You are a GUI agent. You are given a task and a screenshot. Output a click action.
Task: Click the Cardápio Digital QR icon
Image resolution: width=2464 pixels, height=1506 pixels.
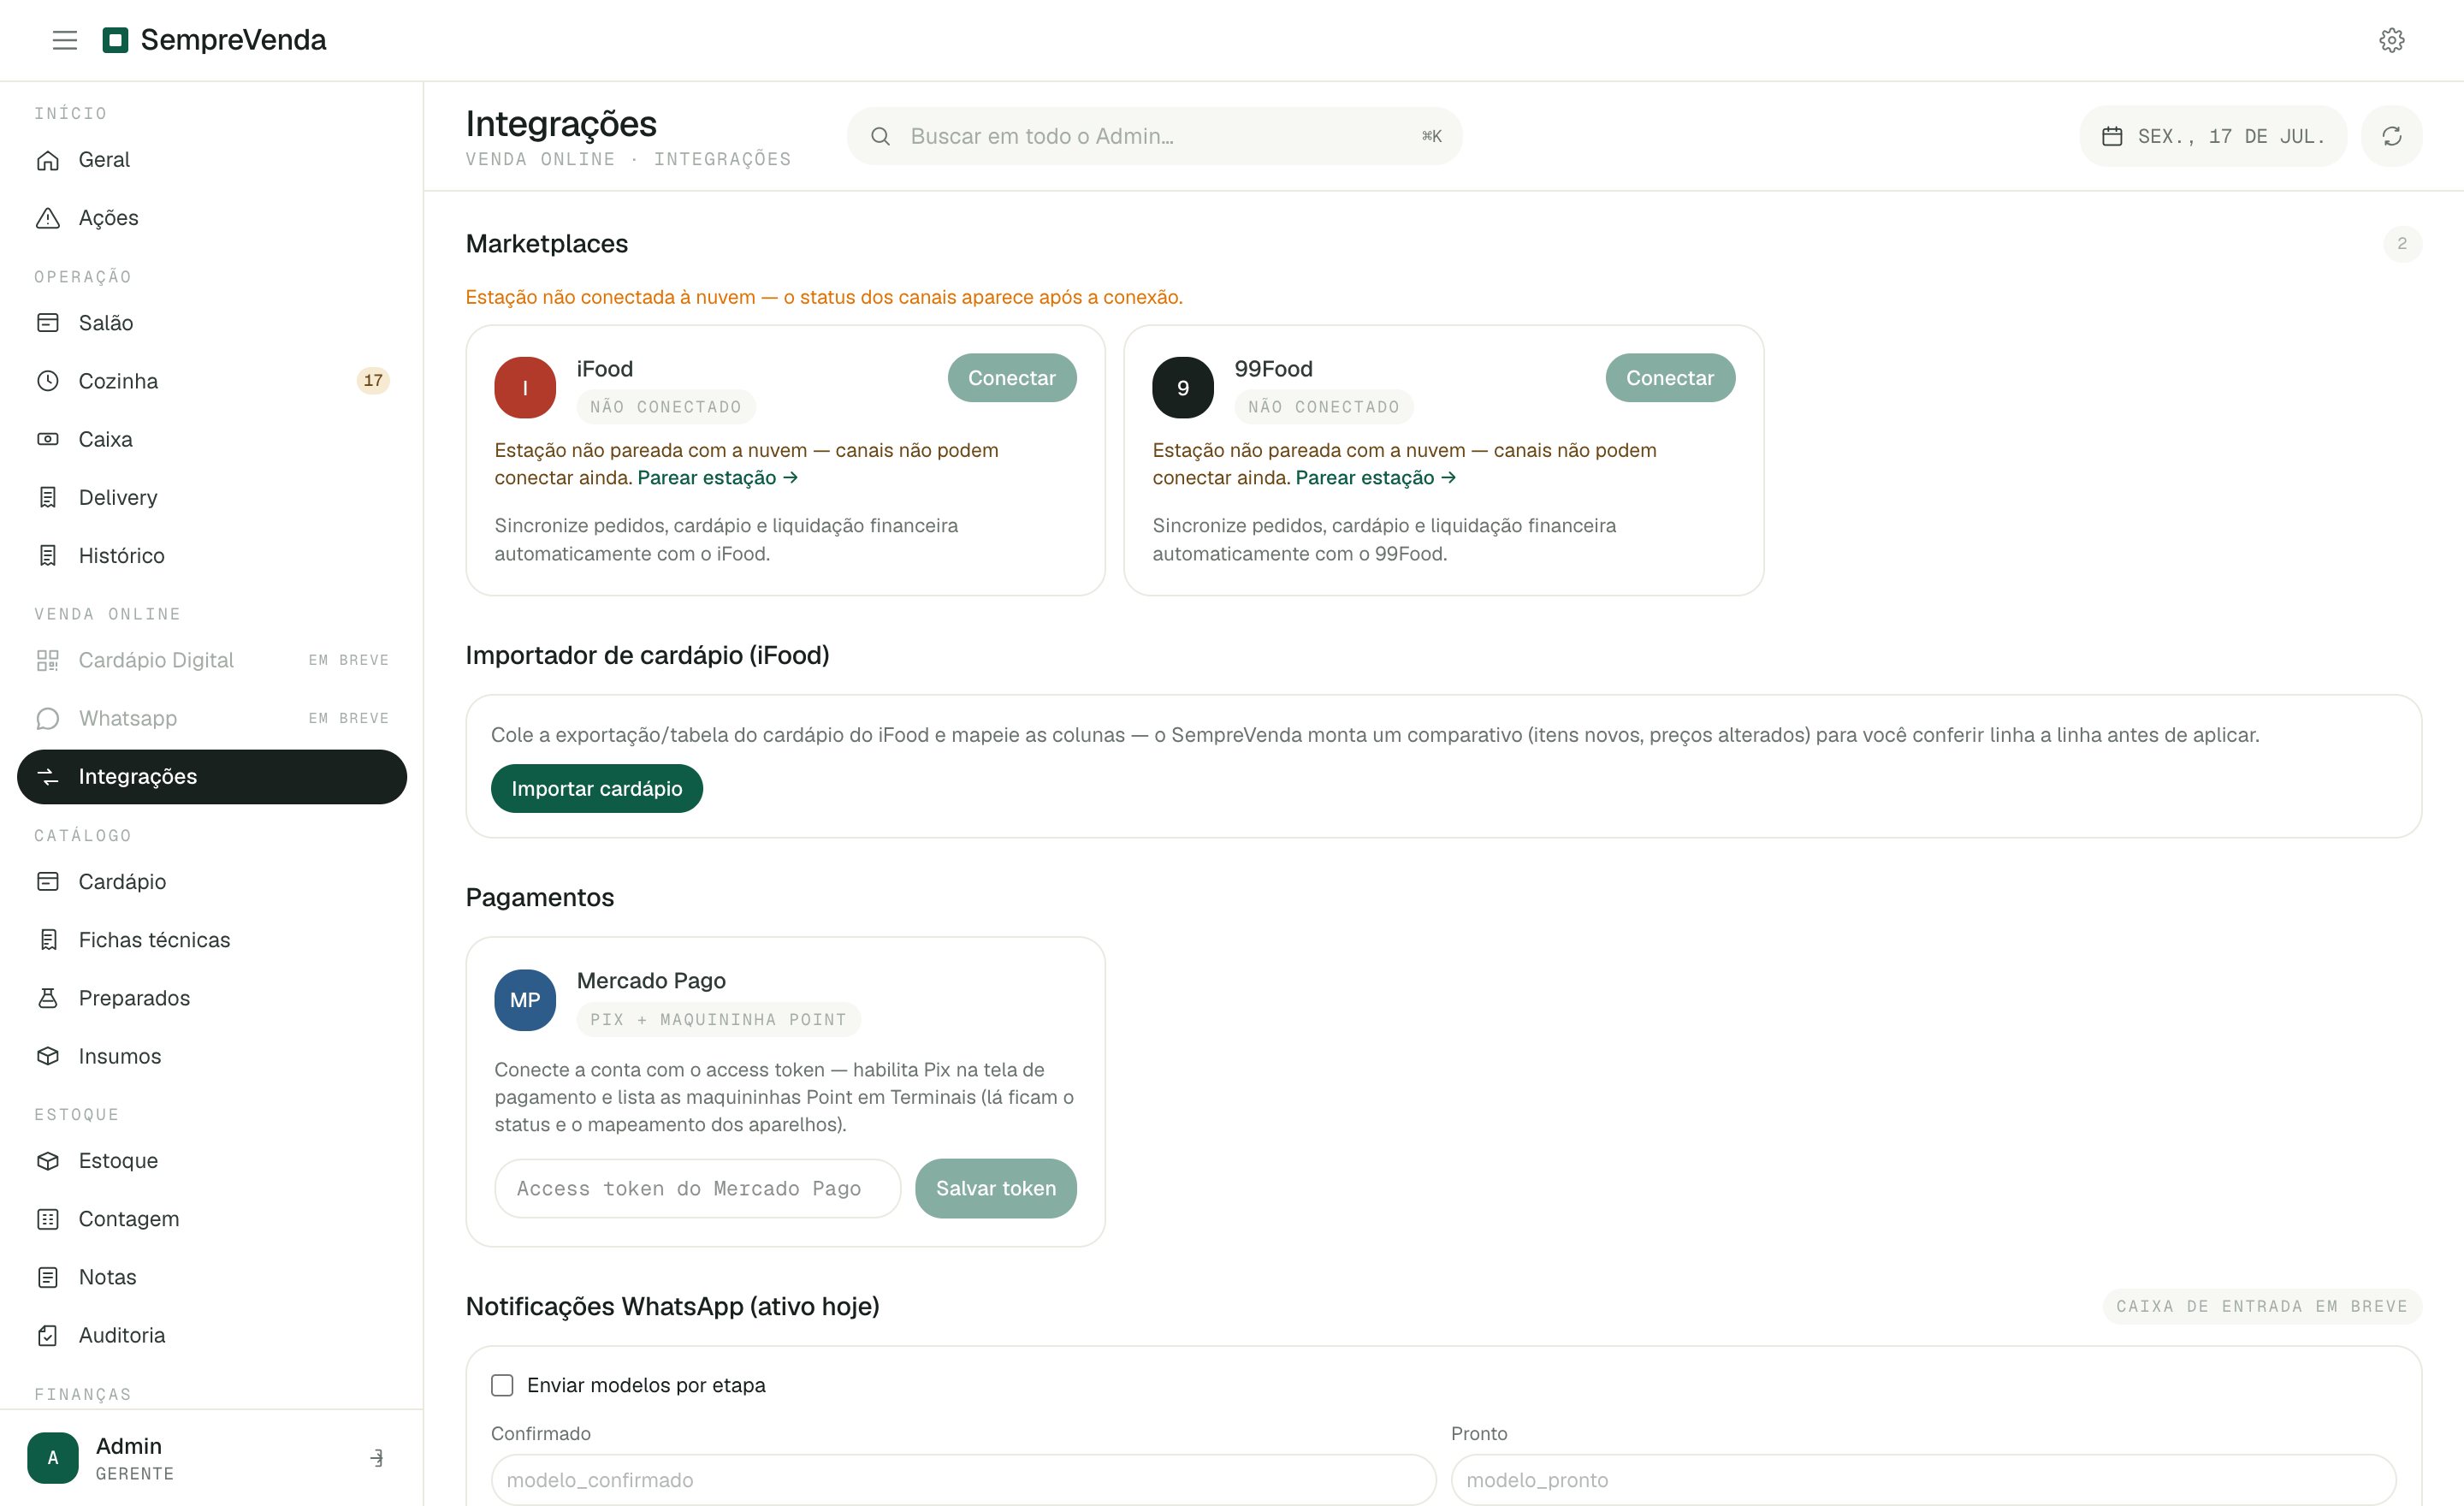pos(48,660)
